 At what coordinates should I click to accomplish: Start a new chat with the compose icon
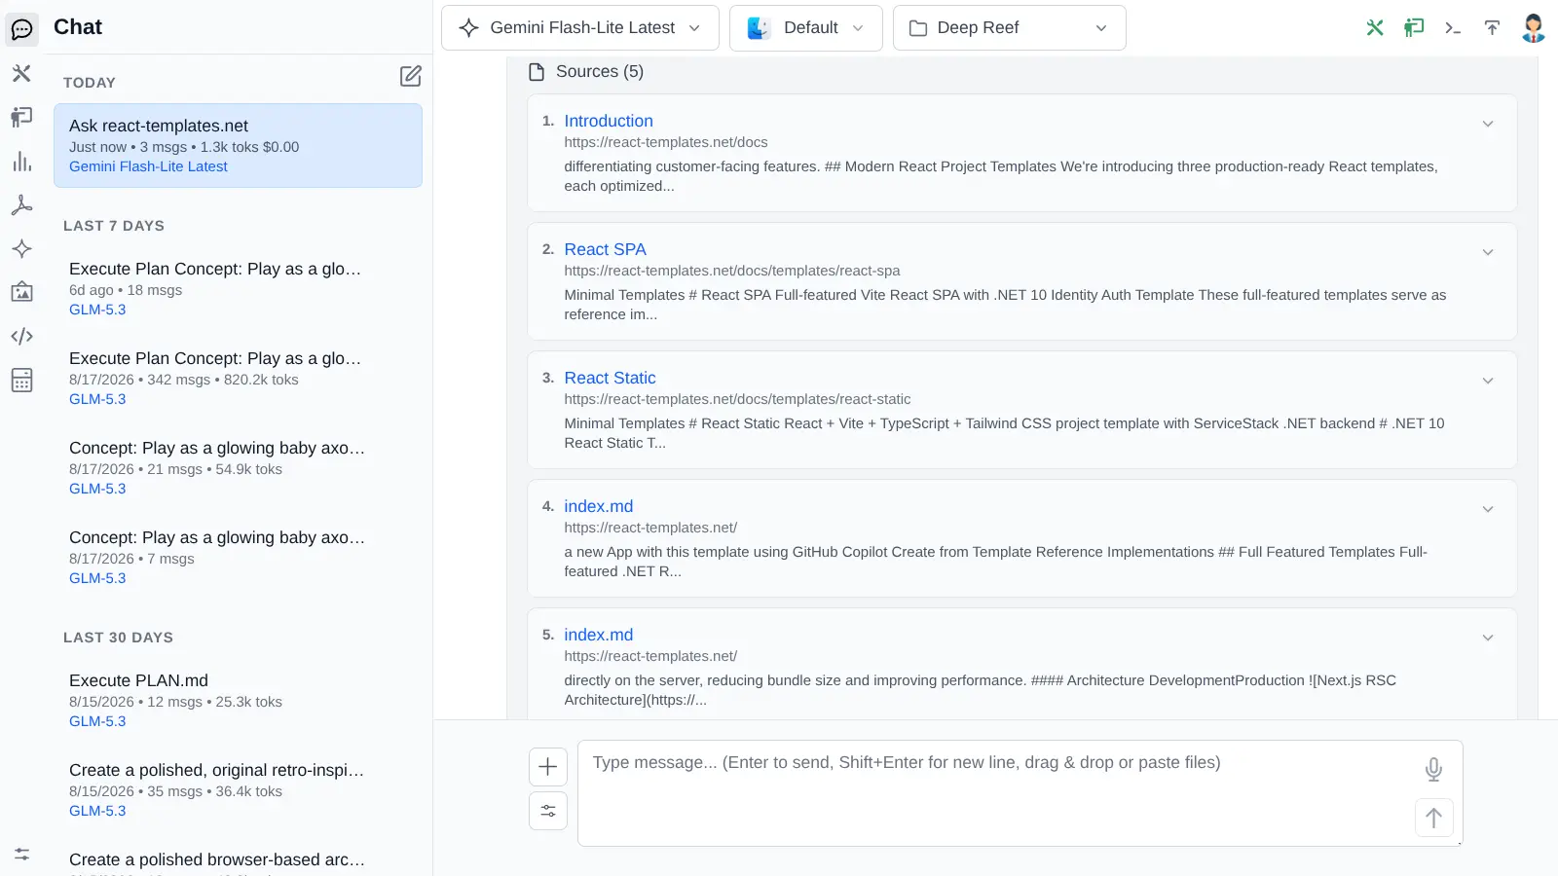411,76
